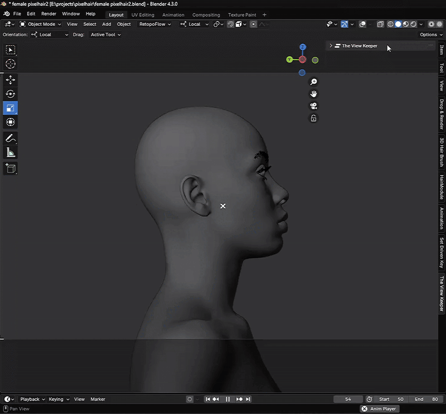Open the Orientation Local dropdown in tool settings
The width and height of the screenshot is (446, 414).
pos(50,35)
